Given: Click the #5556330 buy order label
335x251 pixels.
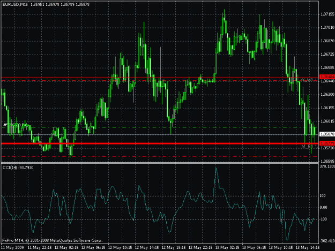Looking at the screenshot, I should (x=16, y=125).
